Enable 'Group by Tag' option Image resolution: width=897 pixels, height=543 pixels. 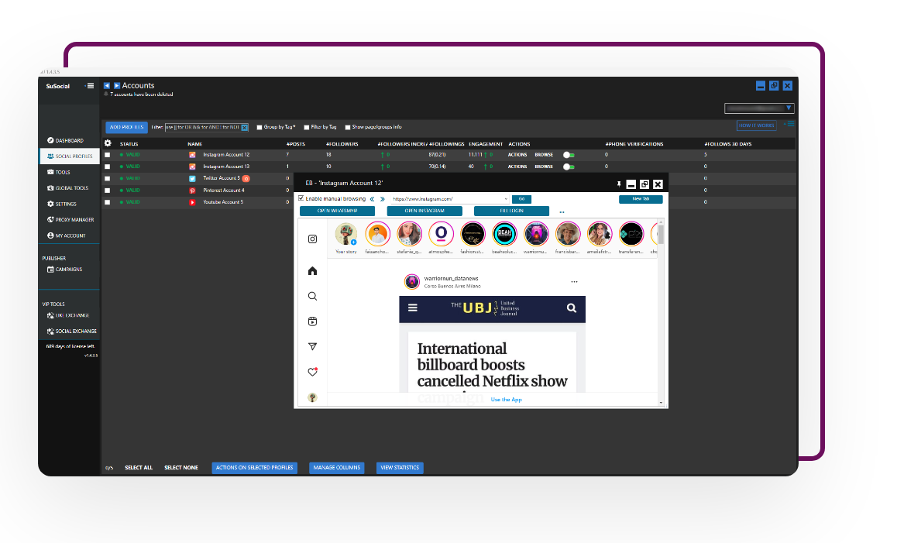point(260,127)
